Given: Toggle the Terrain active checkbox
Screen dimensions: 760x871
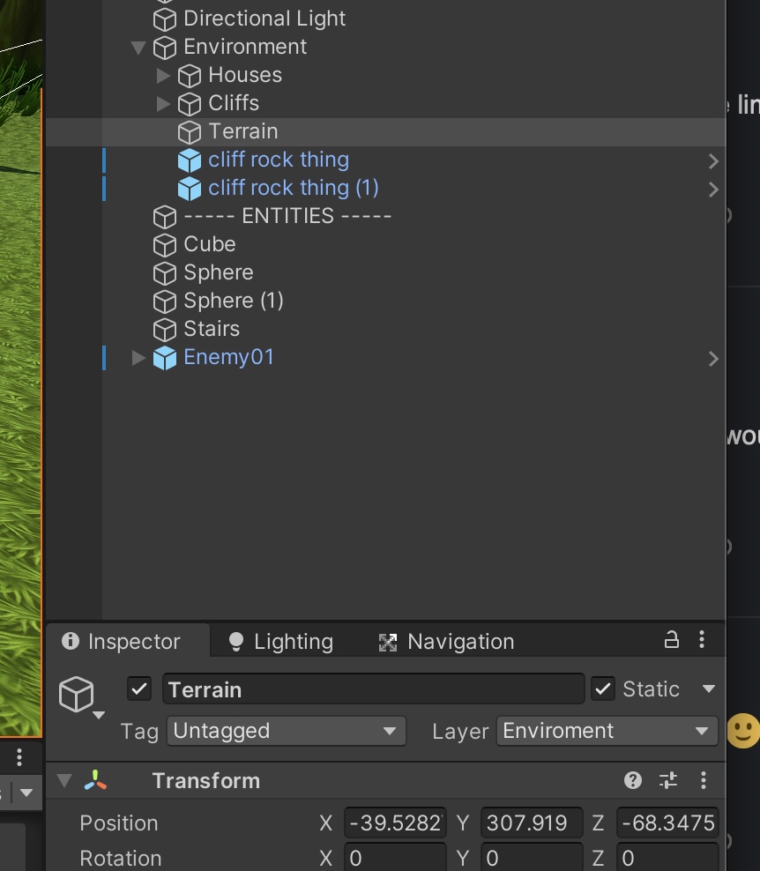Looking at the screenshot, I should (139, 689).
